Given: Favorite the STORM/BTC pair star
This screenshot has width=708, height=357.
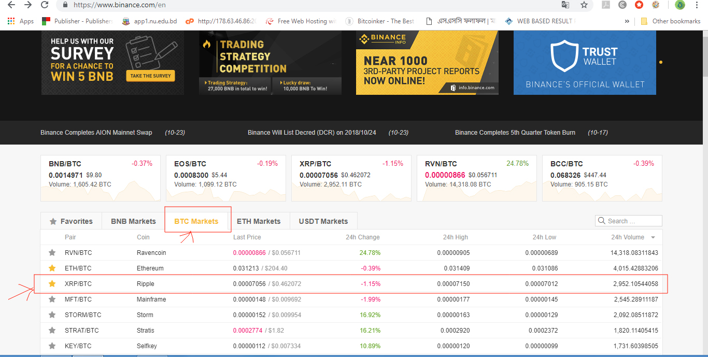Looking at the screenshot, I should (x=52, y=315).
